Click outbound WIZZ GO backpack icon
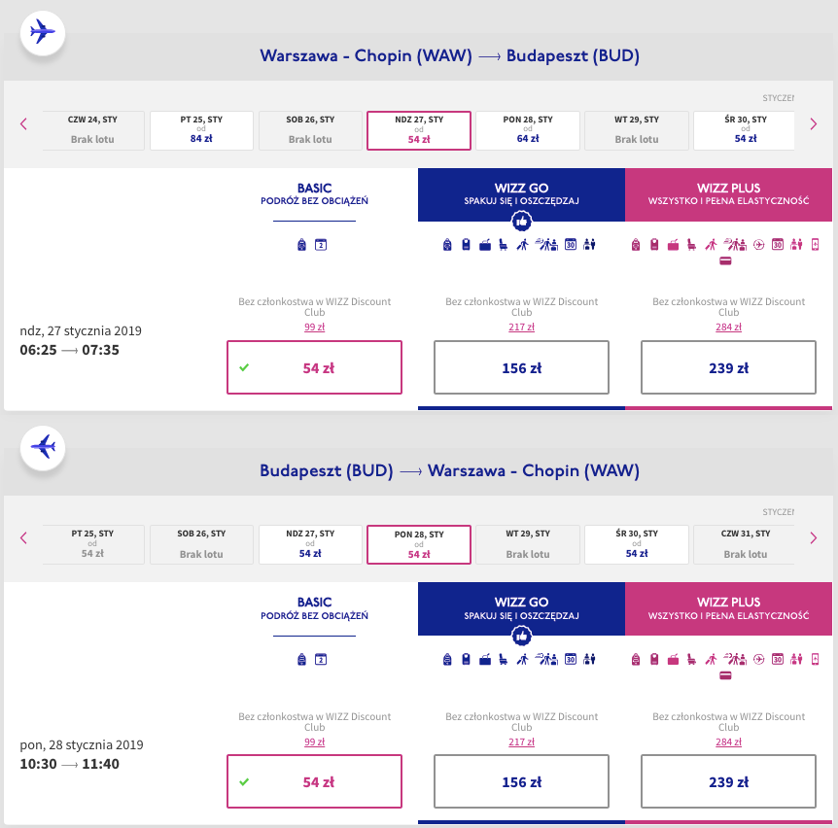Image resolution: width=838 pixels, height=828 pixels. [x=447, y=245]
